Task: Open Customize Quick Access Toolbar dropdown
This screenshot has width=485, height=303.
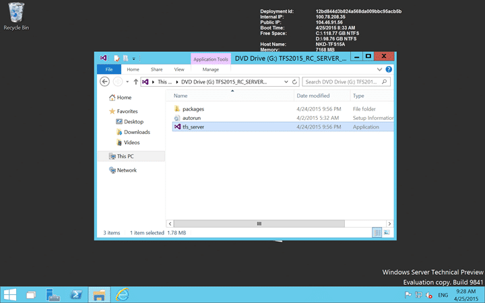Action: [x=134, y=59]
